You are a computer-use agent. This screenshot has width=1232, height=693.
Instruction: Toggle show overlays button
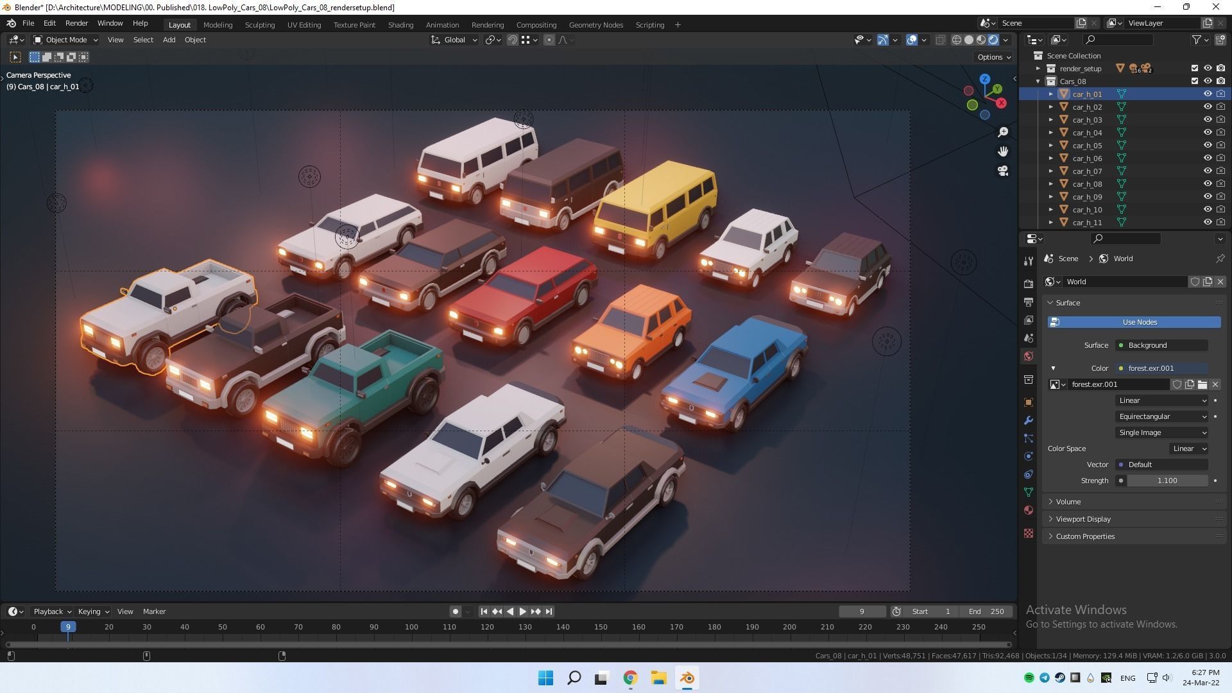click(x=911, y=40)
